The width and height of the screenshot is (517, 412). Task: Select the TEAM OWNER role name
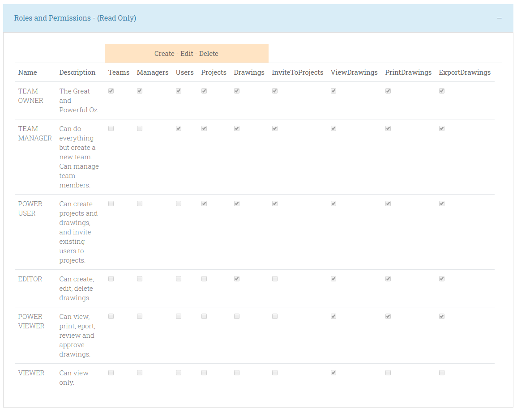pyautogui.click(x=31, y=96)
